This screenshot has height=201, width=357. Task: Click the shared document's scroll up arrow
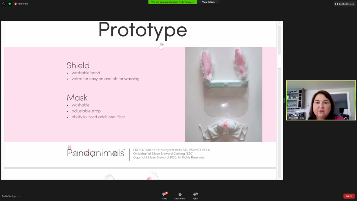coord(279,24)
